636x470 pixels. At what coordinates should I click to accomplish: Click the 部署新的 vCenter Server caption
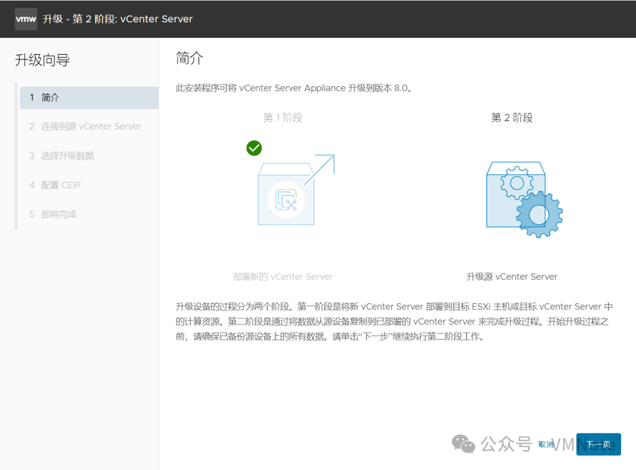tap(283, 277)
